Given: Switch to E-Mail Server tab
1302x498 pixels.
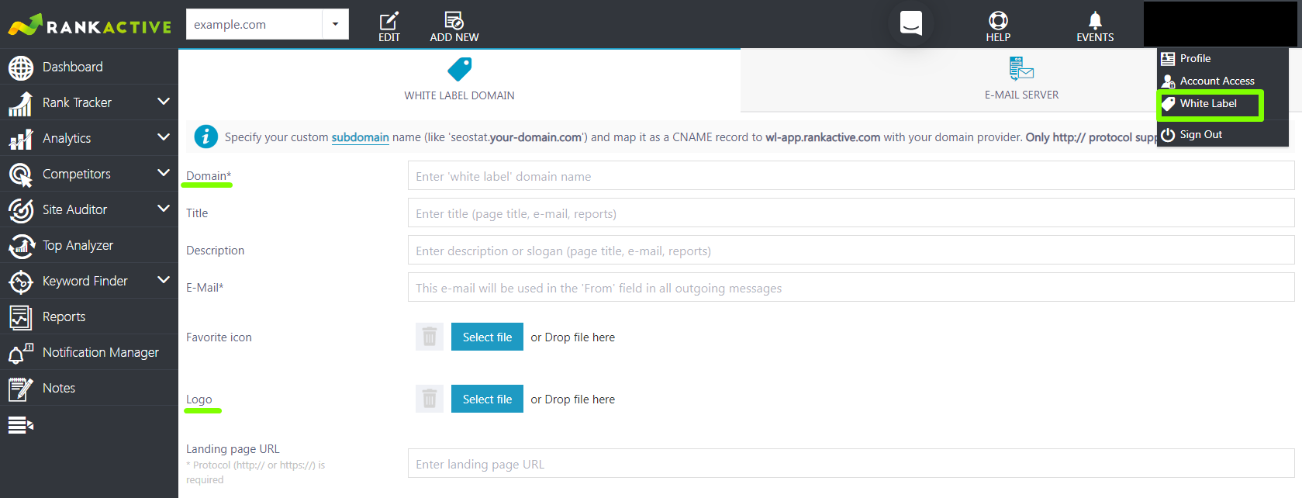Looking at the screenshot, I should coord(1021,80).
